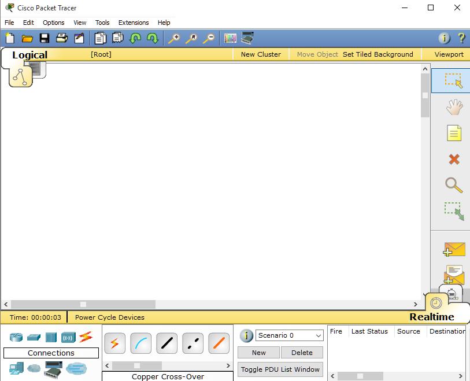
Task: Click Toggle PDU List Window button
Action: click(280, 369)
